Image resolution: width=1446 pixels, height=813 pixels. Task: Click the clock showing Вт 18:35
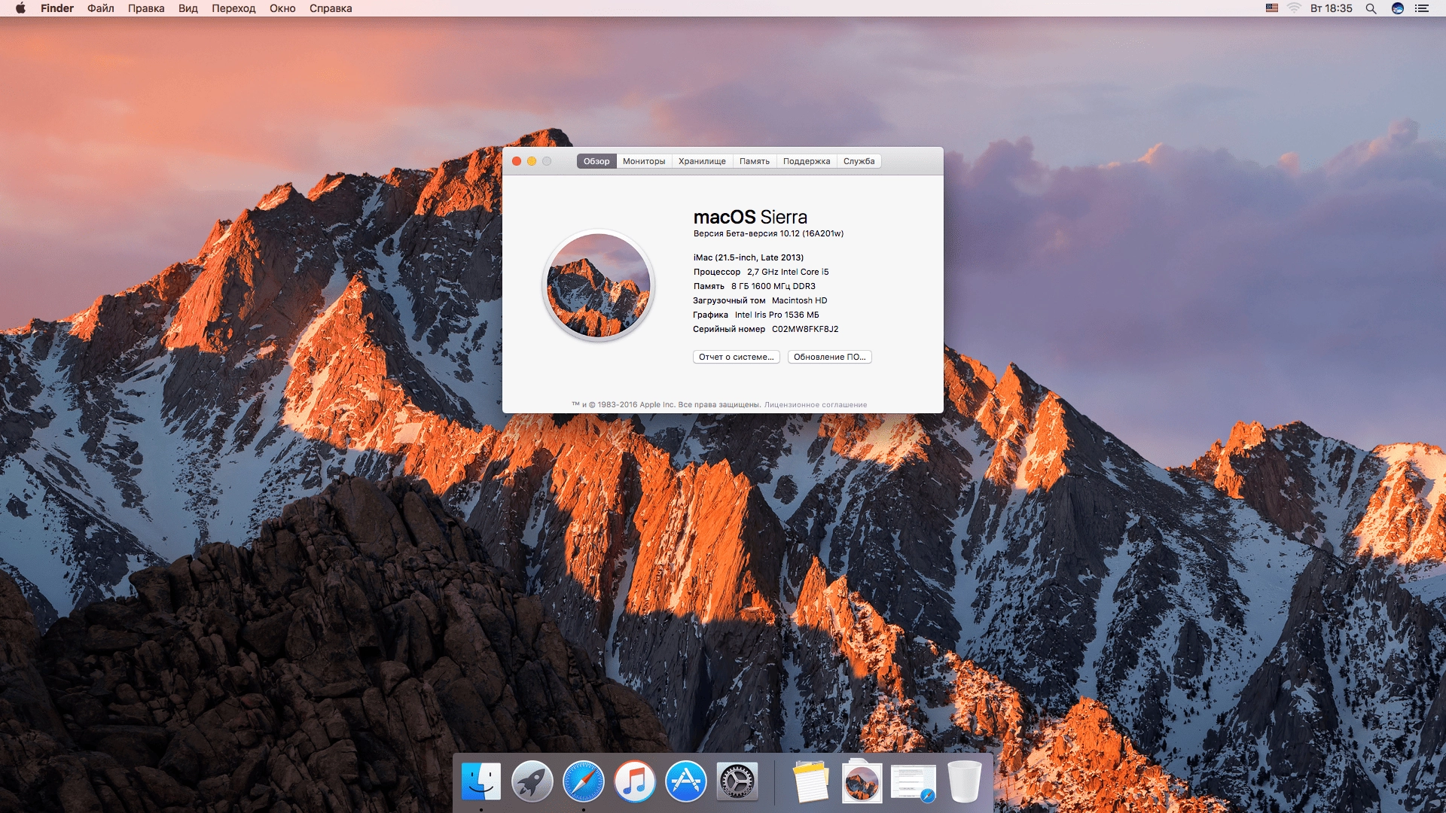coord(1331,8)
